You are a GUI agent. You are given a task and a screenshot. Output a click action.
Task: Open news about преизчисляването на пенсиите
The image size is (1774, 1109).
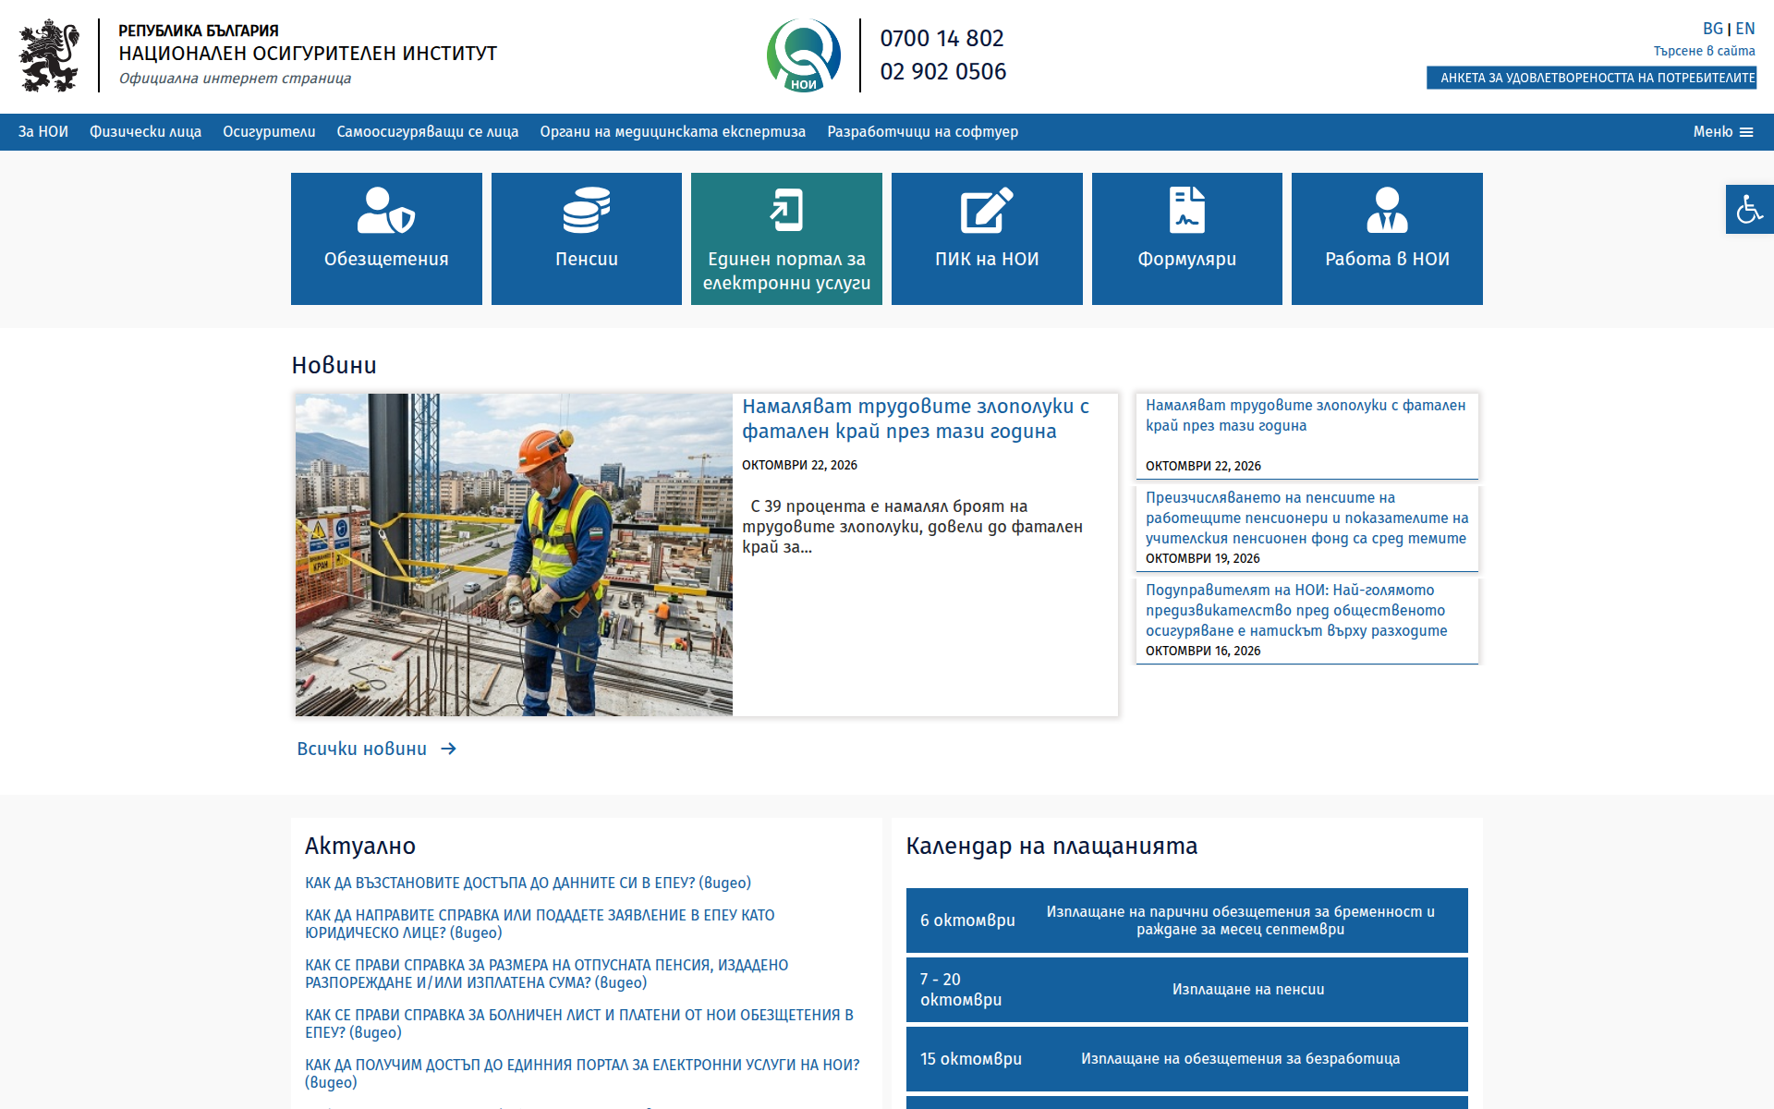pyautogui.click(x=1306, y=518)
